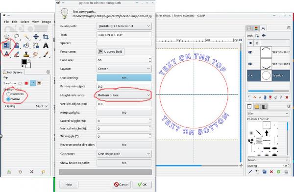Image resolution: width=294 pixels, height=192 pixels.
Task: Select the Move tool
Action: (x=36, y=37)
